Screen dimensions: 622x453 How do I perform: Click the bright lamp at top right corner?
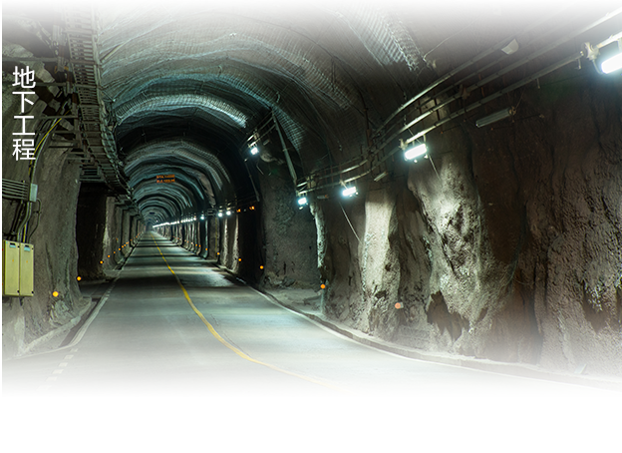click(x=609, y=60)
